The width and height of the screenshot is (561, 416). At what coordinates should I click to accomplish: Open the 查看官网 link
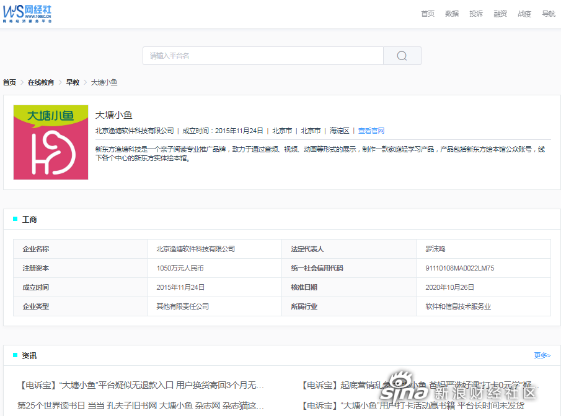[371, 131]
